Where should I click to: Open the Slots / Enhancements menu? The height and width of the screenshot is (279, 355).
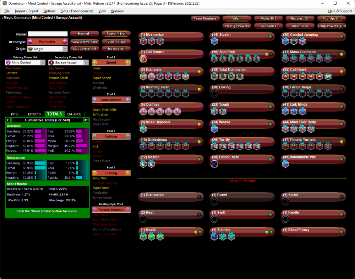[x=77, y=11]
